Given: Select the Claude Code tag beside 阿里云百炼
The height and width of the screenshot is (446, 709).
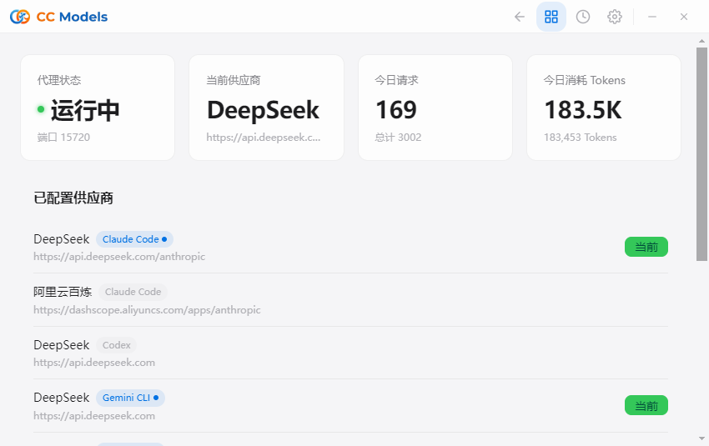Looking at the screenshot, I should coord(133,292).
